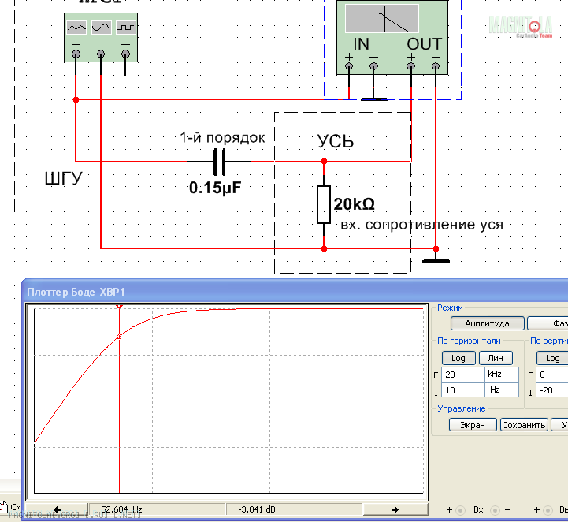
Task: Switch horizontal axis to Log scale
Action: click(x=458, y=358)
